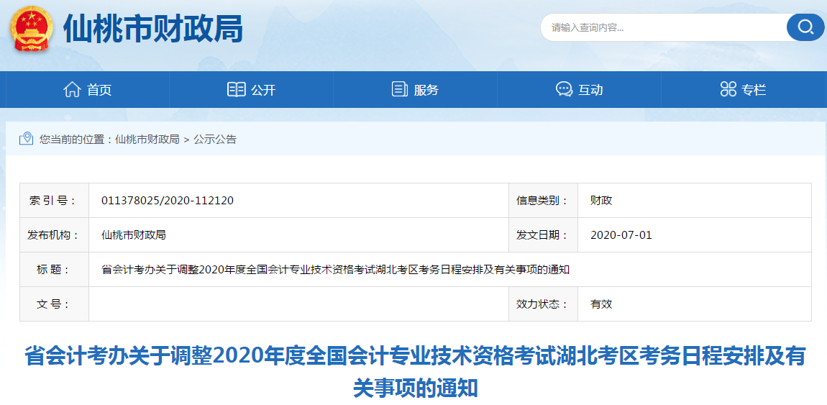The height and width of the screenshot is (405, 827).
Task: Click the national emblem logo
Action: click(x=32, y=29)
